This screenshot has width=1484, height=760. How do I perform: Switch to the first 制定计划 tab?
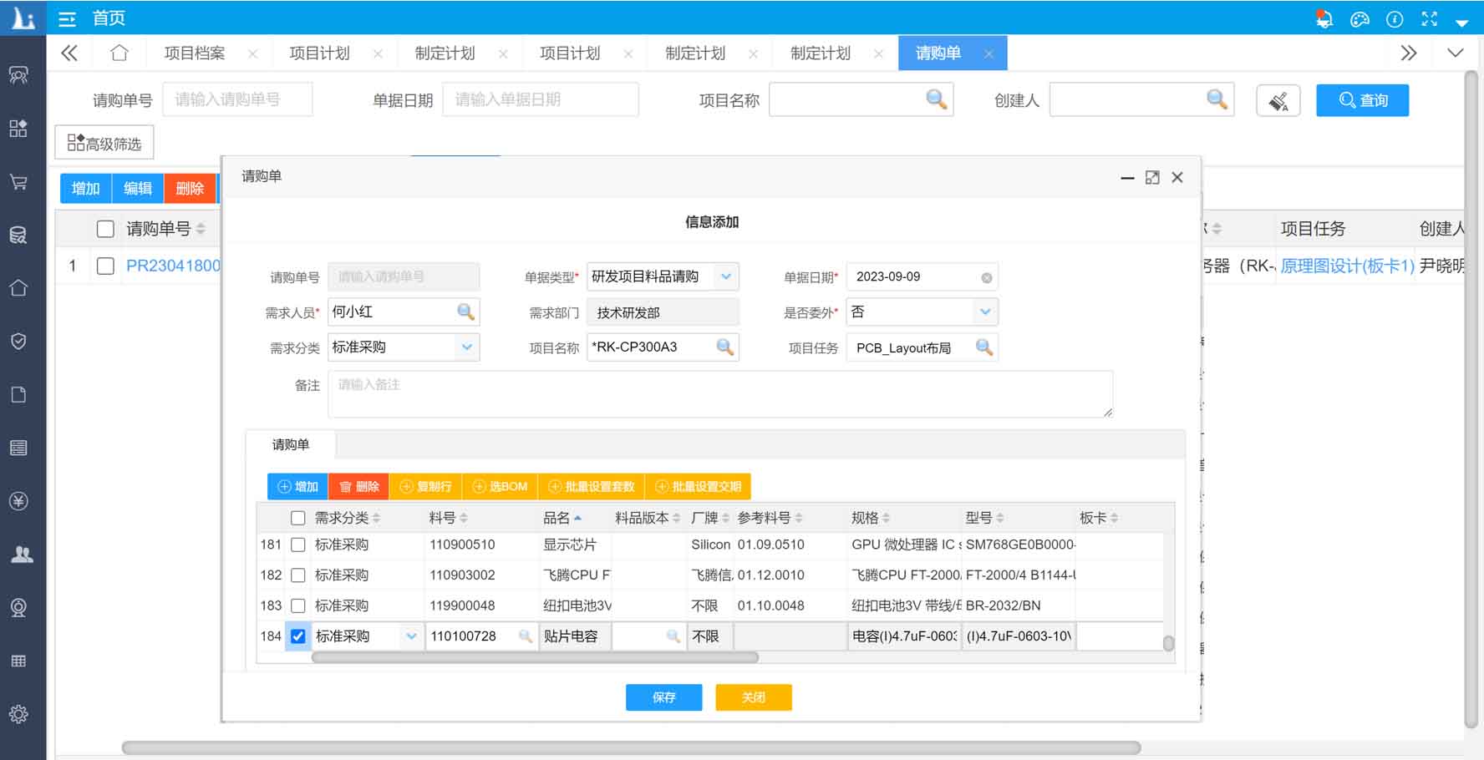tap(445, 53)
